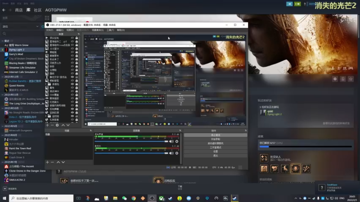The image size is (360, 202).
Task: Click Steam library search magnifier icon
Action: coord(4,34)
